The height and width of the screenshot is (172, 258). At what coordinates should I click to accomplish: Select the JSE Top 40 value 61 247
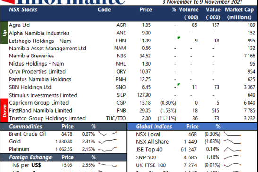189,150
